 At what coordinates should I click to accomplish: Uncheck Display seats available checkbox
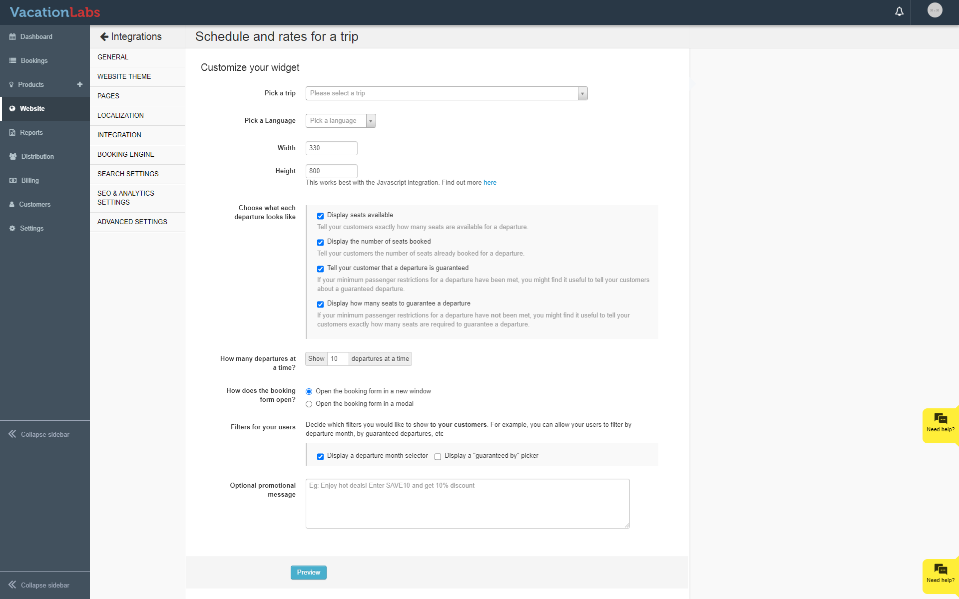pos(320,216)
